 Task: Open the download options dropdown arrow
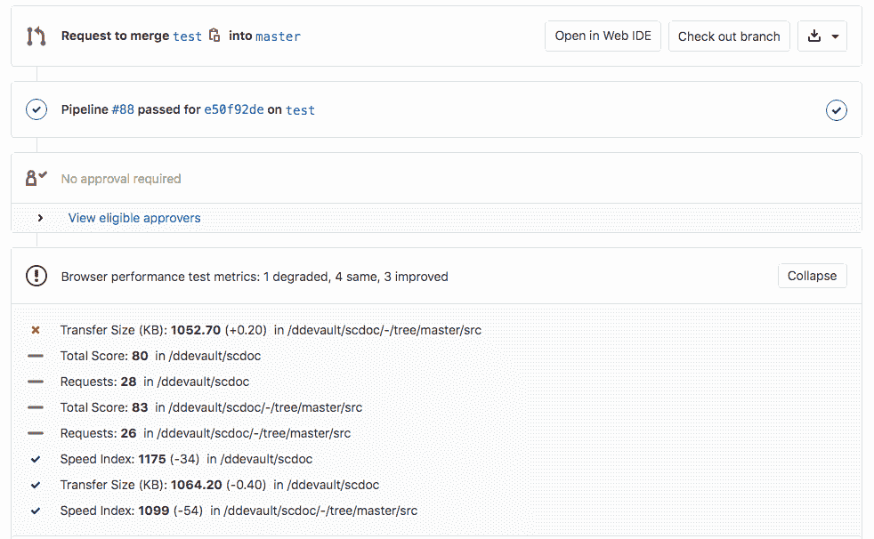coord(835,36)
